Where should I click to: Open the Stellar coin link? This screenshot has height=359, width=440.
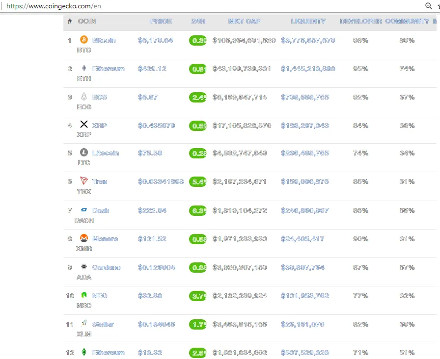(x=103, y=324)
